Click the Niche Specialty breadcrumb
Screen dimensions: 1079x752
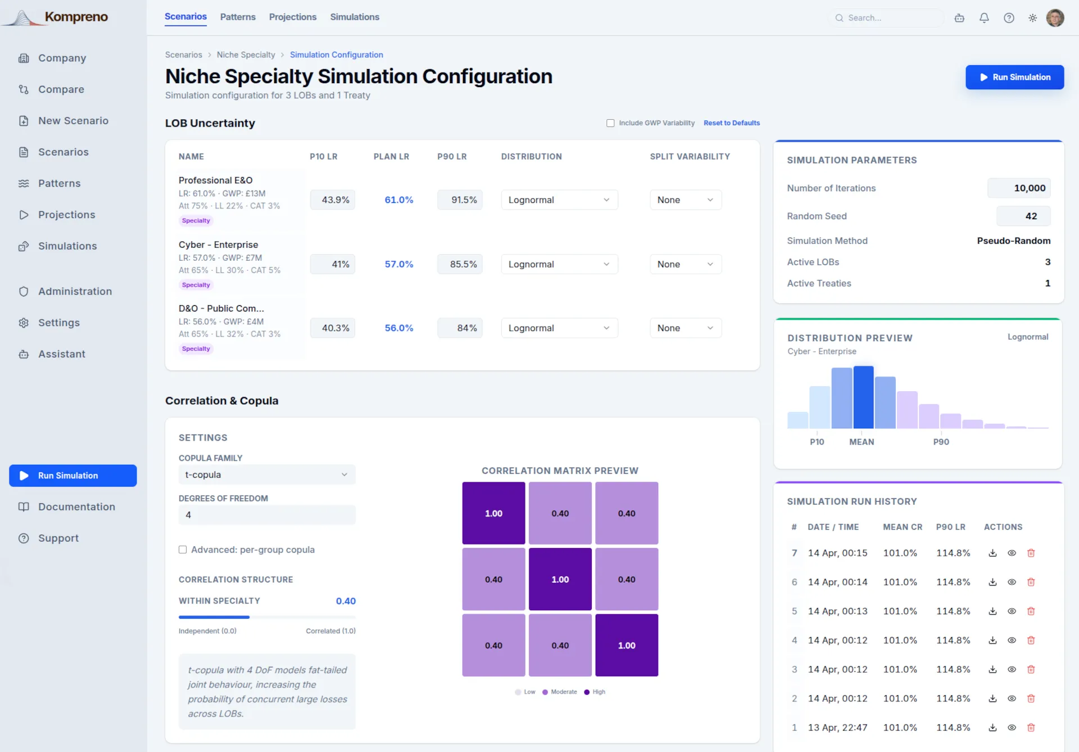point(246,55)
